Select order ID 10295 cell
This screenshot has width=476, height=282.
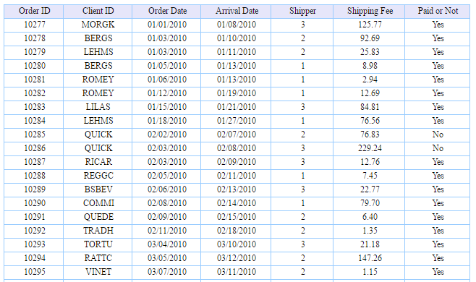[x=34, y=272]
